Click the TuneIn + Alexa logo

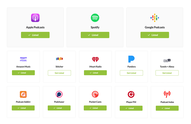click(167, 60)
